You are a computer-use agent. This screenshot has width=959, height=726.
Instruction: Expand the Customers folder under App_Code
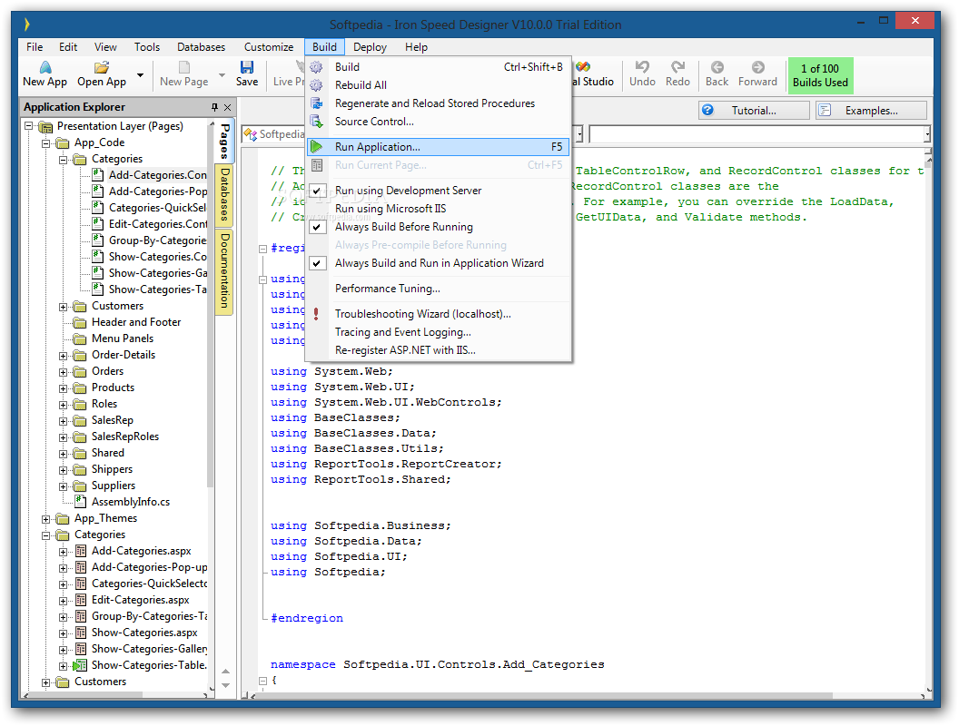click(63, 307)
